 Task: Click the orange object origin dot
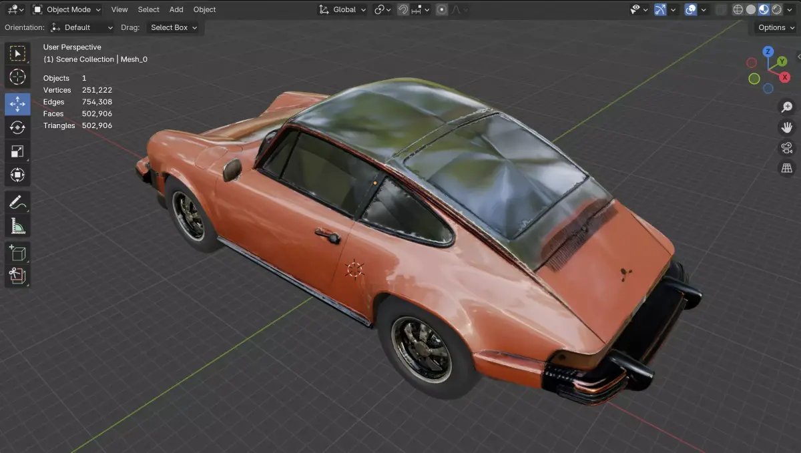(375, 182)
